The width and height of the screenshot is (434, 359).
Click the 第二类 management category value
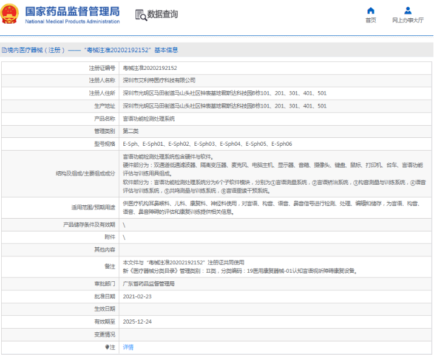[x=131, y=131]
